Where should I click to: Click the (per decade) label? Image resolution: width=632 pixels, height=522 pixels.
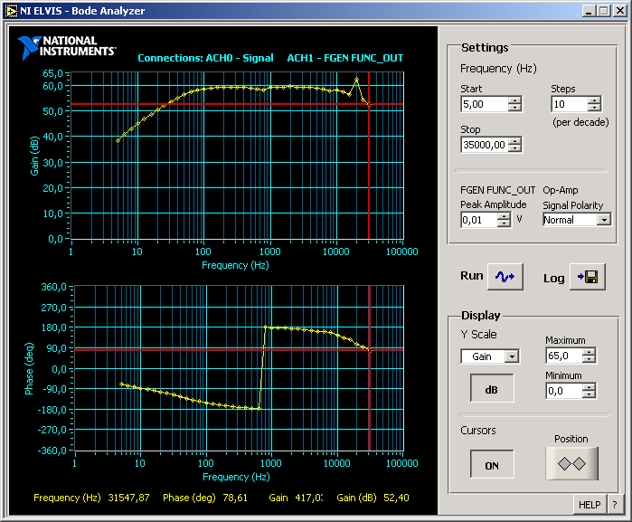click(580, 122)
